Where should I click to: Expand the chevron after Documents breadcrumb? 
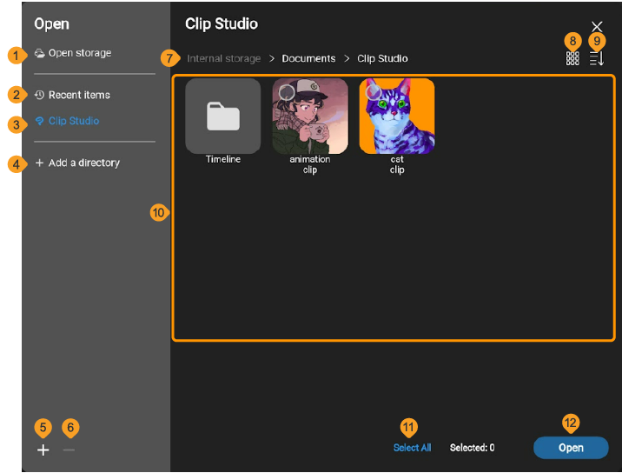347,59
